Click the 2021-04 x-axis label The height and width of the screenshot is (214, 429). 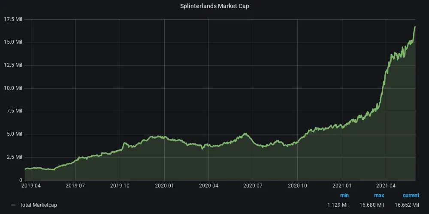[x=386, y=186]
